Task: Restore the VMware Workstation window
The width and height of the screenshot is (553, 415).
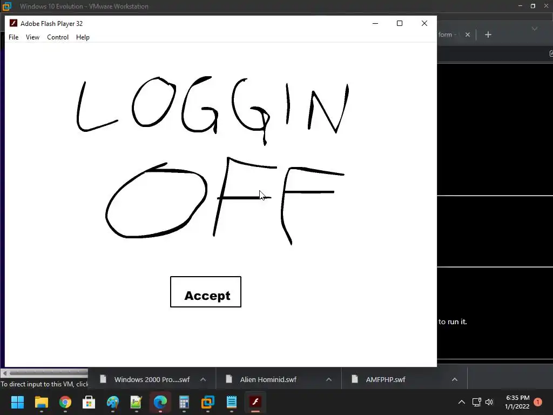Action: coord(533,6)
